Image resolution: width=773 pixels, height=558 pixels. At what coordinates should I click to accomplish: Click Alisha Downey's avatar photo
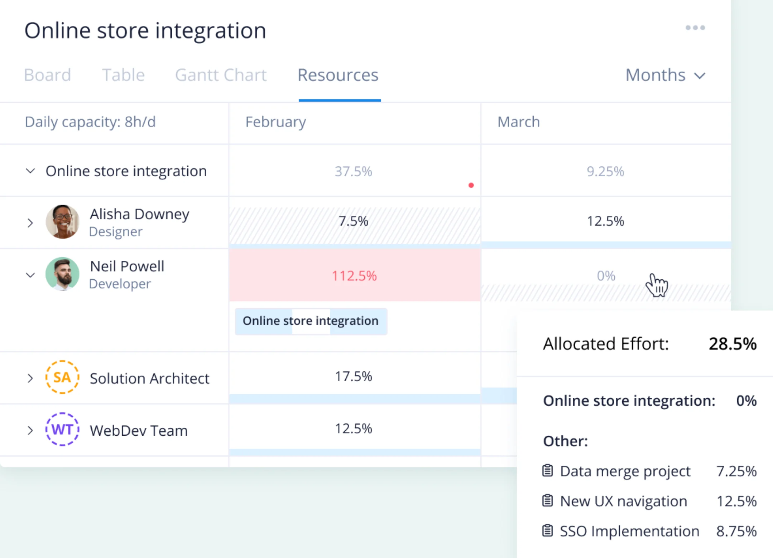point(62,222)
